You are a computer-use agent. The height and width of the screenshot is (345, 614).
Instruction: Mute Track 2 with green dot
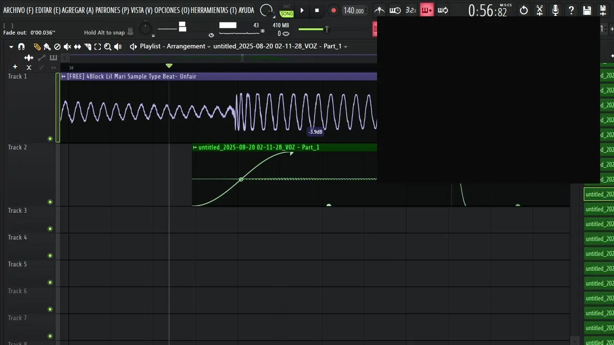tap(50, 202)
